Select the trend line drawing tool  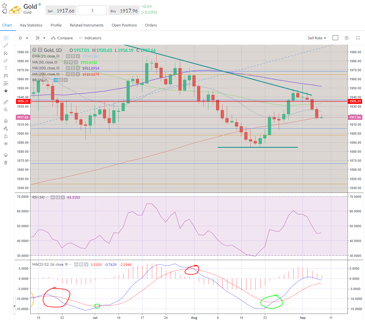[6, 45]
